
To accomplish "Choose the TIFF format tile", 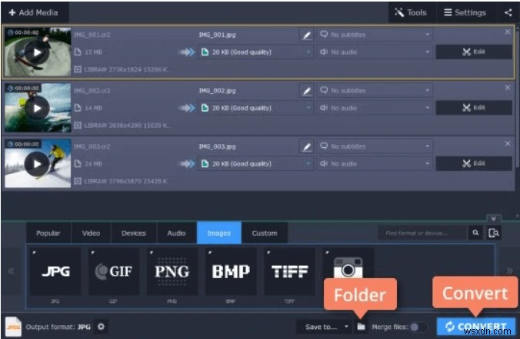I will pyautogui.click(x=289, y=271).
